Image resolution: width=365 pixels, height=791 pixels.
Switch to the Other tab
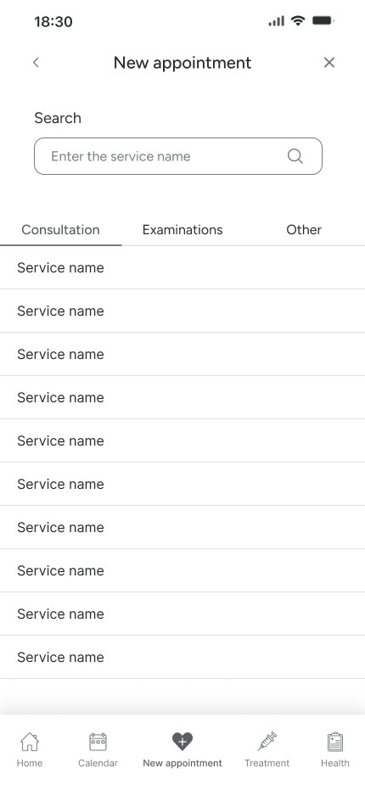point(304,230)
